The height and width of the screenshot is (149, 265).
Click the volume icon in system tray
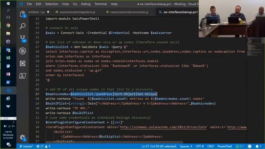(x=13, y=126)
